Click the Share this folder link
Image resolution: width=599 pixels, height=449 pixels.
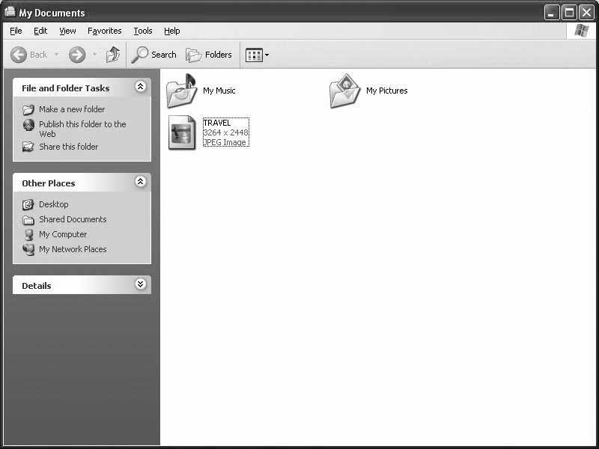point(68,147)
